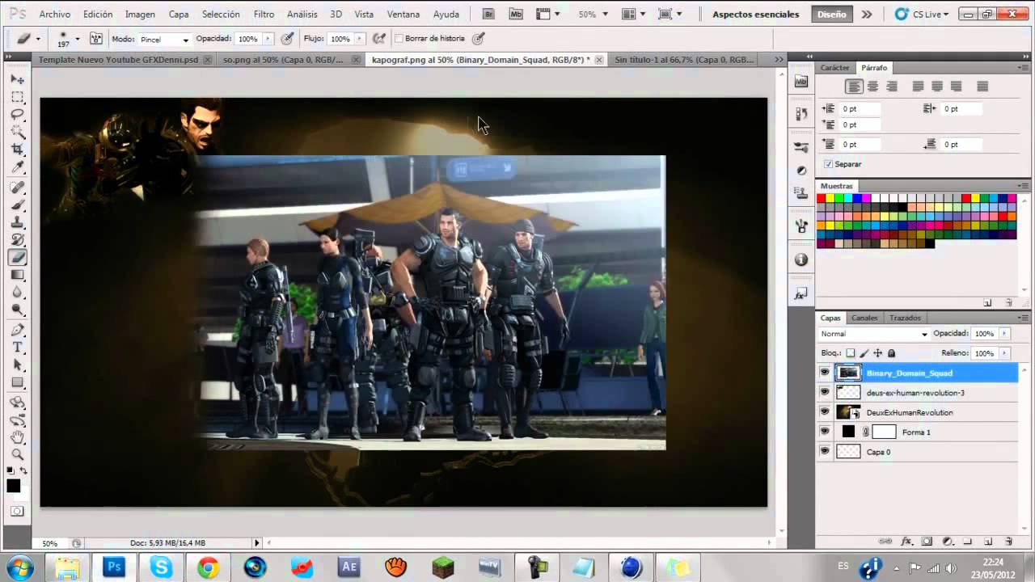1035x582 pixels.
Task: Select the Clone Stamp tool
Action: point(17,222)
